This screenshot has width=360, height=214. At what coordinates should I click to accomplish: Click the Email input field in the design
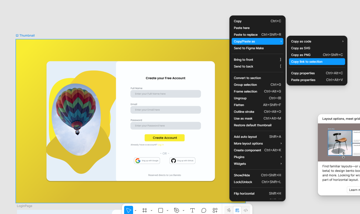[165, 110]
